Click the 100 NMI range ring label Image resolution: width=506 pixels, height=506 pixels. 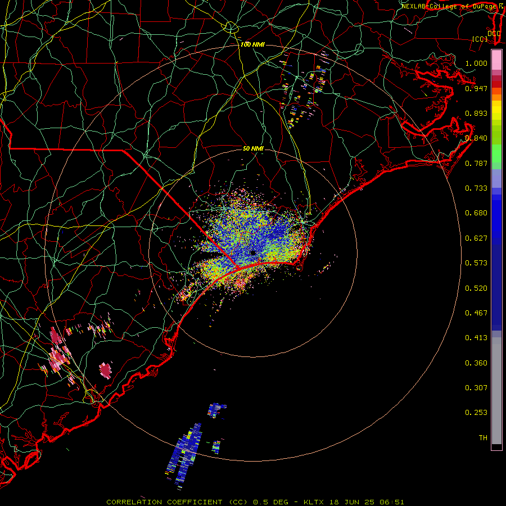252,44
